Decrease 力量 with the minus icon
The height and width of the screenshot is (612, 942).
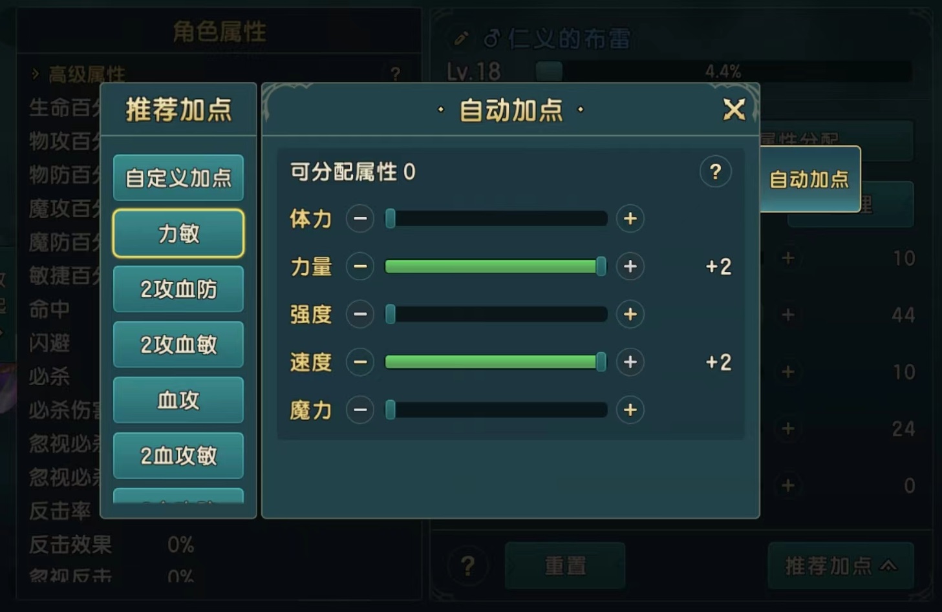click(x=360, y=266)
